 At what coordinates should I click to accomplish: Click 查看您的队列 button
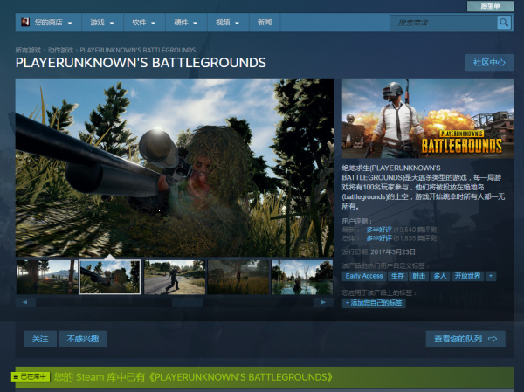pyautogui.click(x=465, y=339)
